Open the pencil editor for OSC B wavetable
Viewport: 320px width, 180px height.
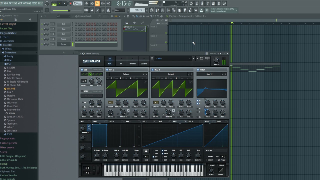click(x=191, y=82)
